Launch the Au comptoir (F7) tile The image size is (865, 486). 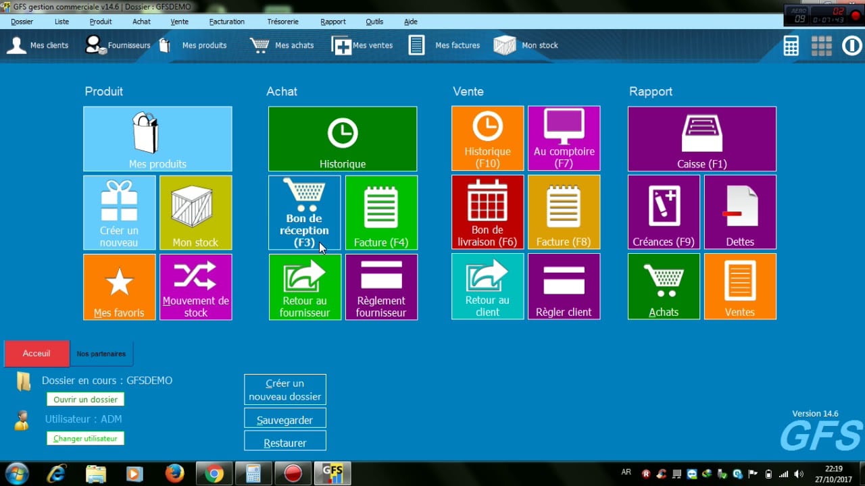click(x=564, y=138)
